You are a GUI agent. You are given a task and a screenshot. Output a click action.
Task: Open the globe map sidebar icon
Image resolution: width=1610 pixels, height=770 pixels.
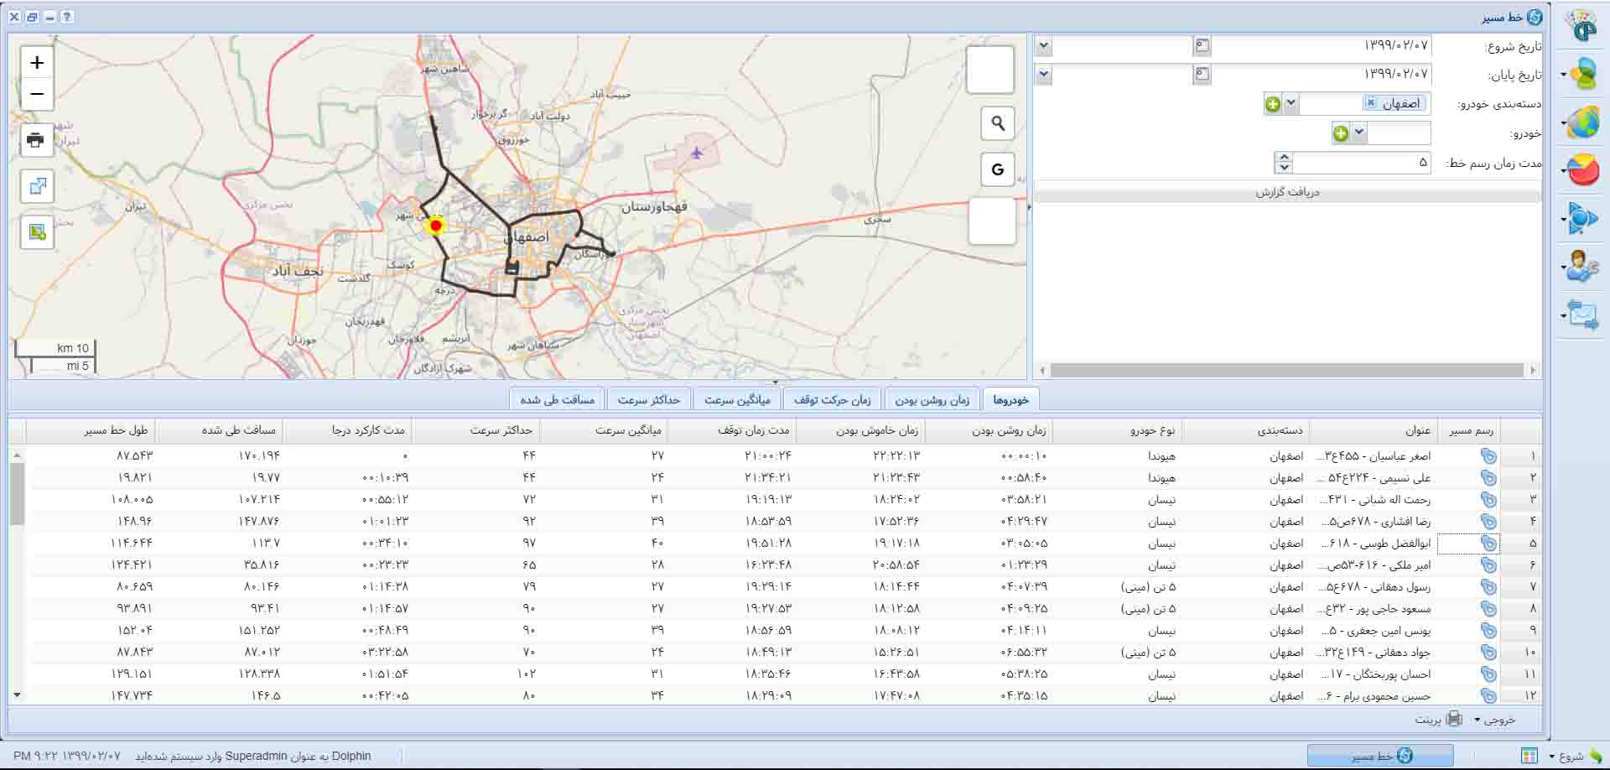point(1583,122)
